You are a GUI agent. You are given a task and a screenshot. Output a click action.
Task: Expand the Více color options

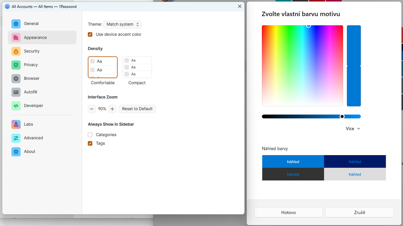353,129
